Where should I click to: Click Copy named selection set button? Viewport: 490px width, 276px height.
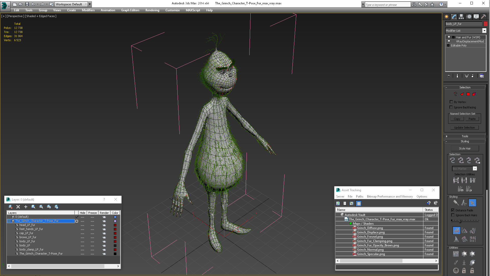(x=457, y=119)
